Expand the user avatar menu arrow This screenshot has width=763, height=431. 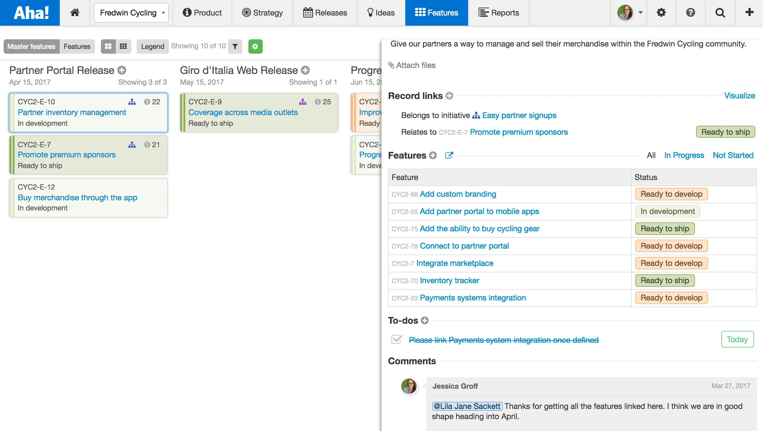[x=640, y=13]
